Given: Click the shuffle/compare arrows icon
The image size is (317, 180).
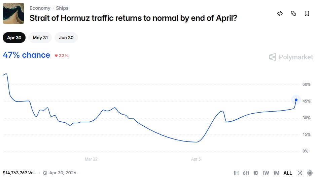Looking at the screenshot, I should coord(300,173).
